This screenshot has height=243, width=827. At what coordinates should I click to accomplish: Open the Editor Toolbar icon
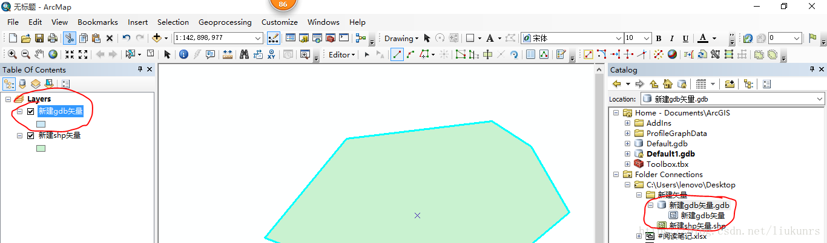274,38
